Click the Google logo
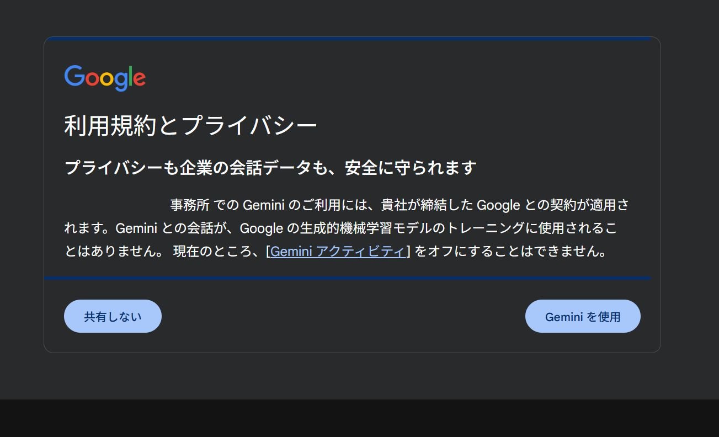 [105, 78]
